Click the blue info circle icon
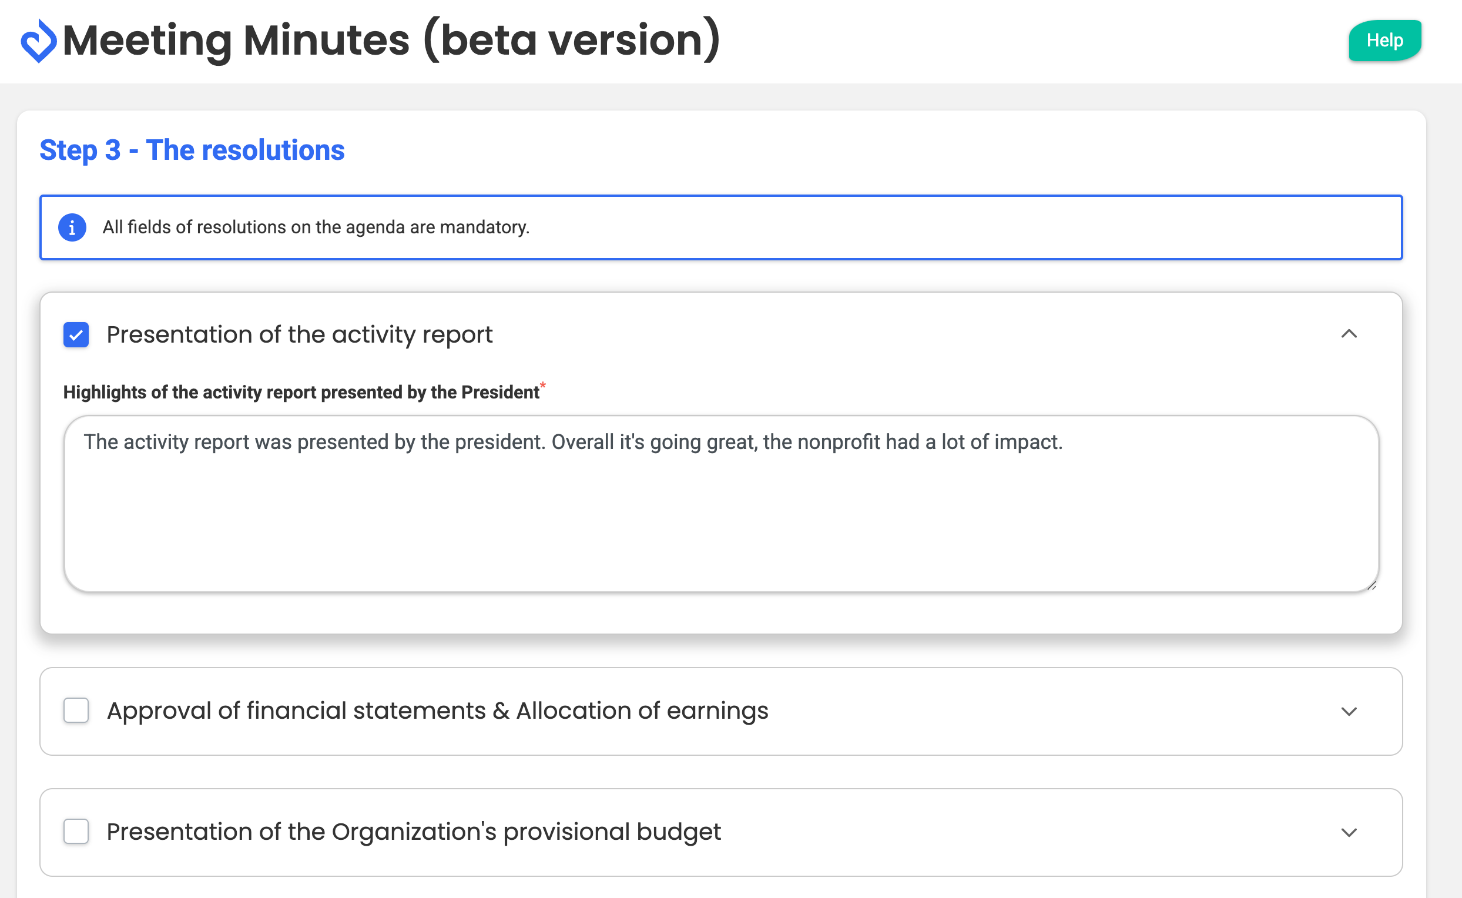1462x898 pixels. point(72,227)
